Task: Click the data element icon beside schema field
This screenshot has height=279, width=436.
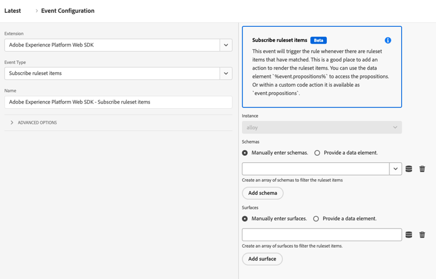Action: tap(409, 169)
